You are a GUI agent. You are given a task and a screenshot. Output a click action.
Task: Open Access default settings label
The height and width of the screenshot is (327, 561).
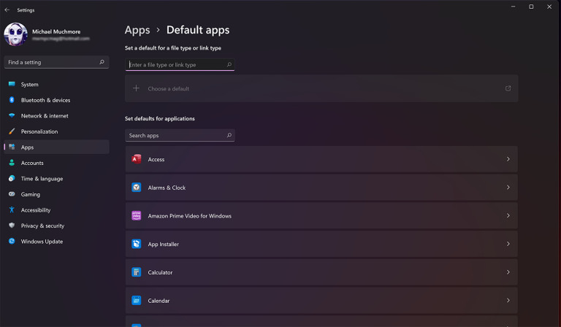(x=156, y=159)
